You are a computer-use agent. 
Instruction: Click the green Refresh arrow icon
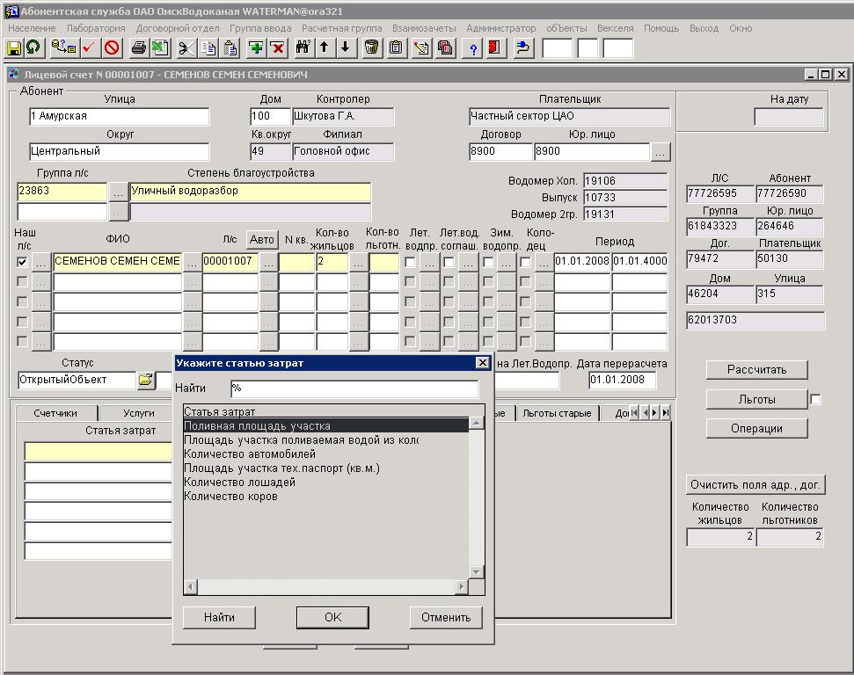[x=33, y=47]
